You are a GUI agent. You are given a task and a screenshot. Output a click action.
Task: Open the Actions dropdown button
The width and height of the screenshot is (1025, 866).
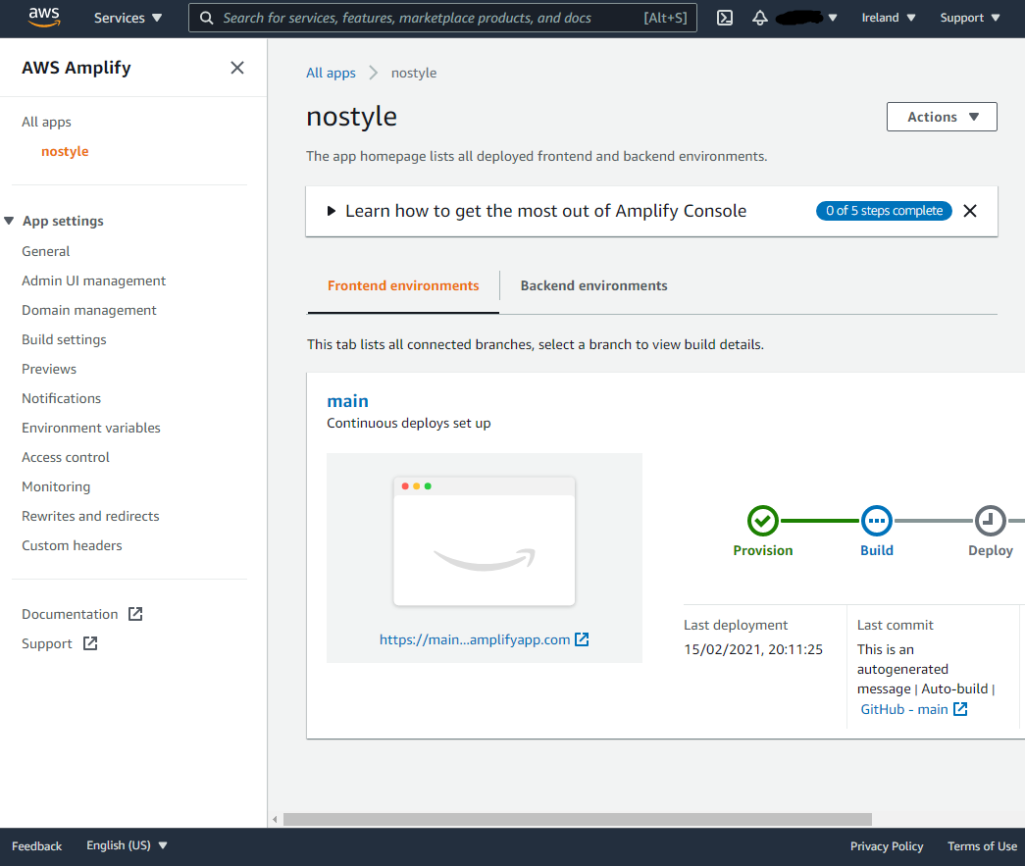click(942, 117)
